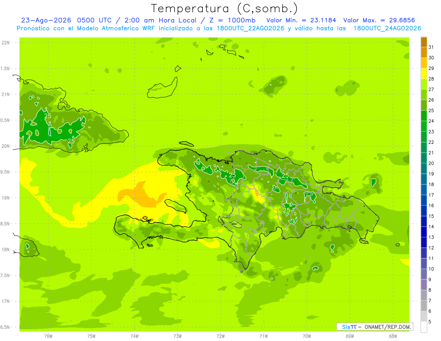The width and height of the screenshot is (441, 341).
Task: Click the '72W' longitude label
Action: point(220,336)
